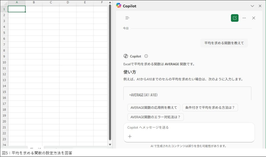Select suggestion 条件付きで平均を求める方法は？
This screenshot has height=157, width=266.
pos(210,108)
